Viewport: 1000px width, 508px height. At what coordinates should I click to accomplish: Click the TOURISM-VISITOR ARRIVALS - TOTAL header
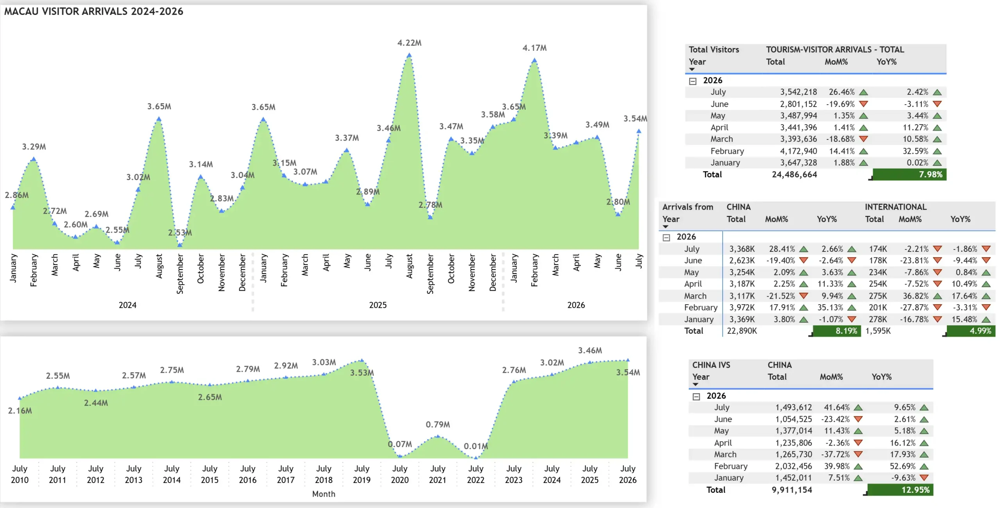[835, 50]
